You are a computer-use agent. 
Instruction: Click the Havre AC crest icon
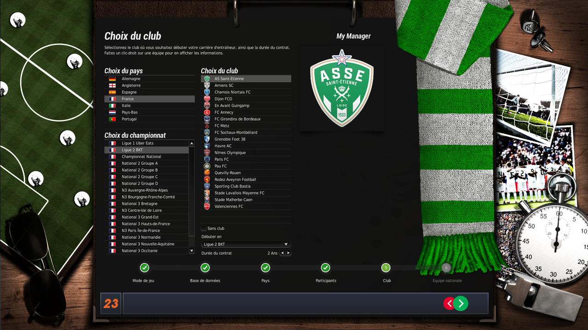point(207,146)
